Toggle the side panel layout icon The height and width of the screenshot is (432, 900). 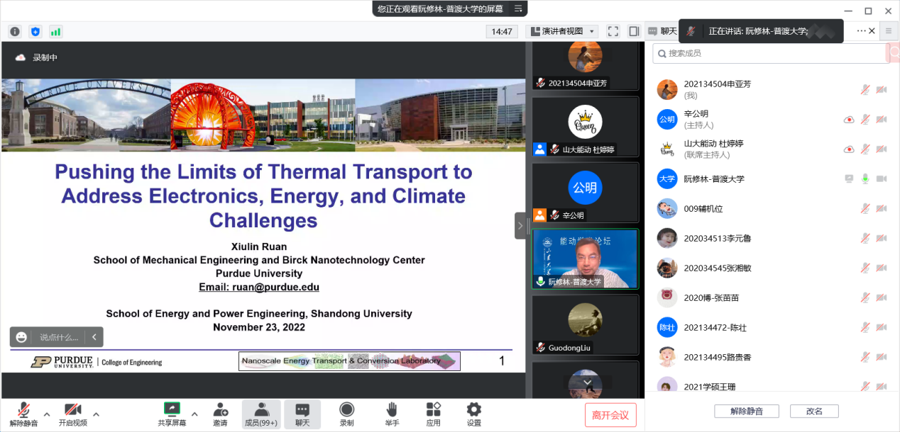click(634, 31)
